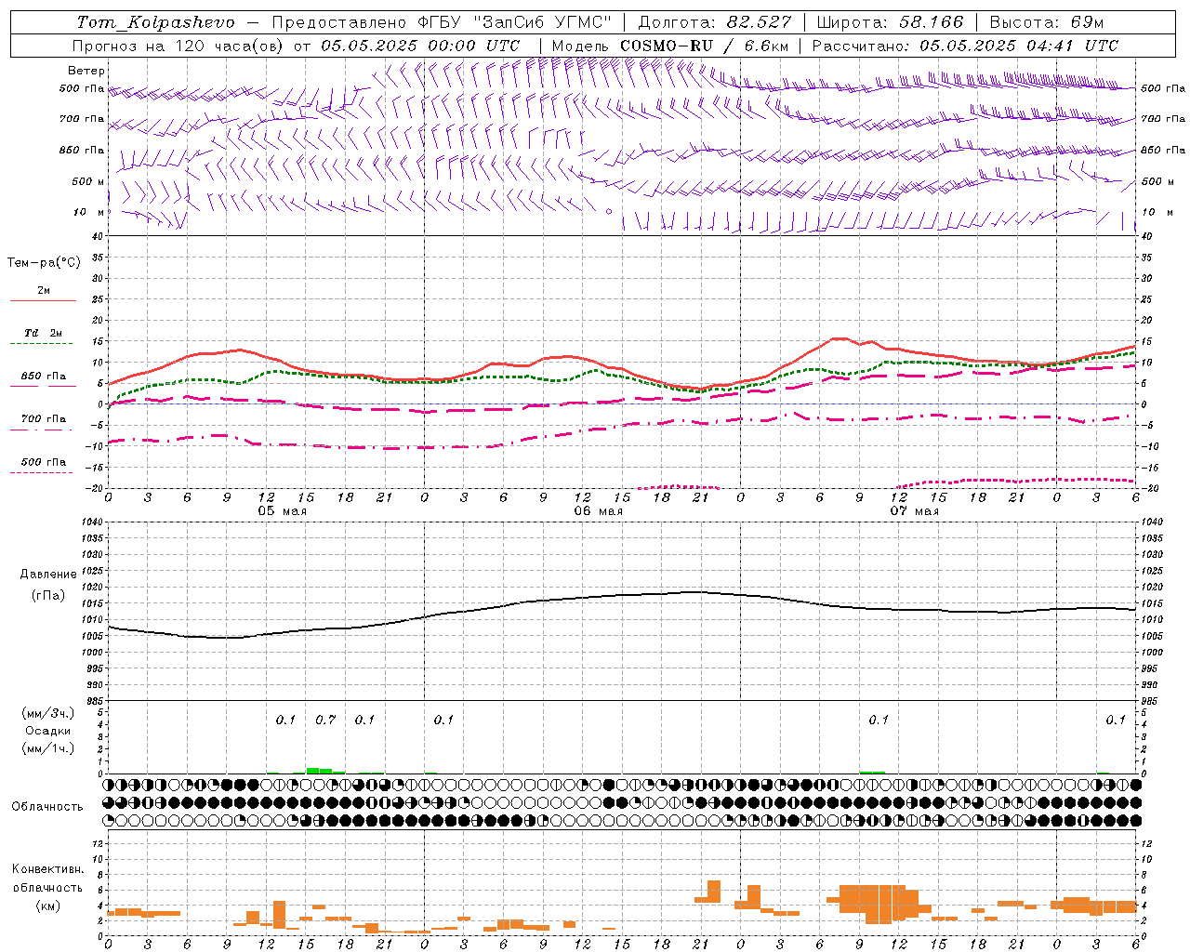Click the Ветер wind panel label

click(x=86, y=71)
